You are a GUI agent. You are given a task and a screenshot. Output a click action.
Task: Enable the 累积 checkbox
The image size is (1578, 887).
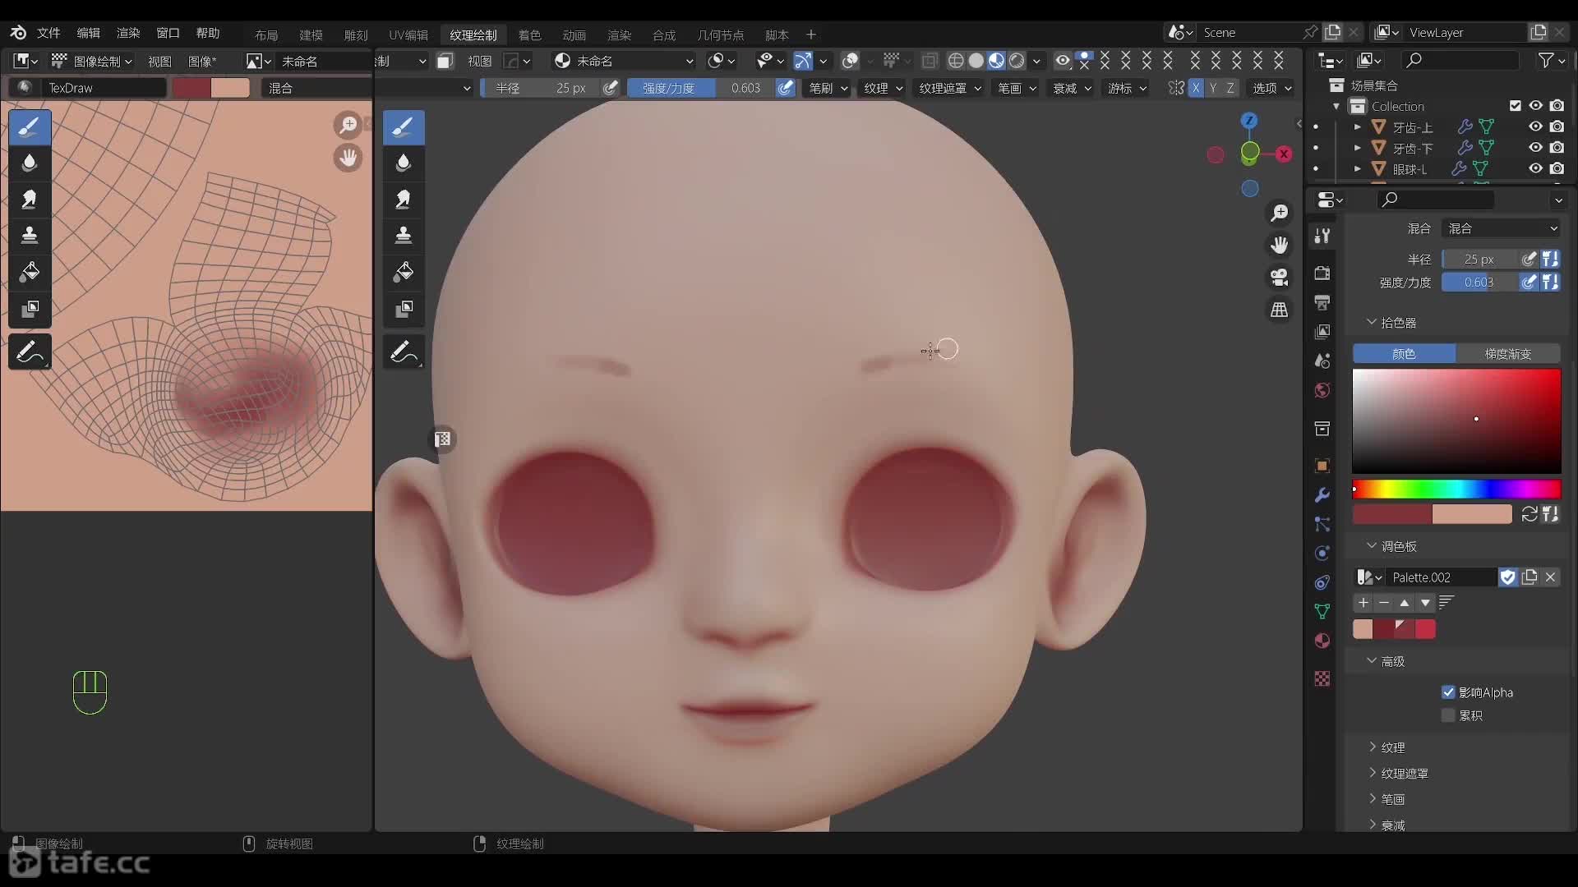pyautogui.click(x=1448, y=715)
